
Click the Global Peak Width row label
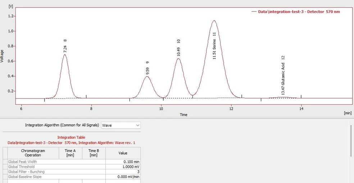coord(22,162)
